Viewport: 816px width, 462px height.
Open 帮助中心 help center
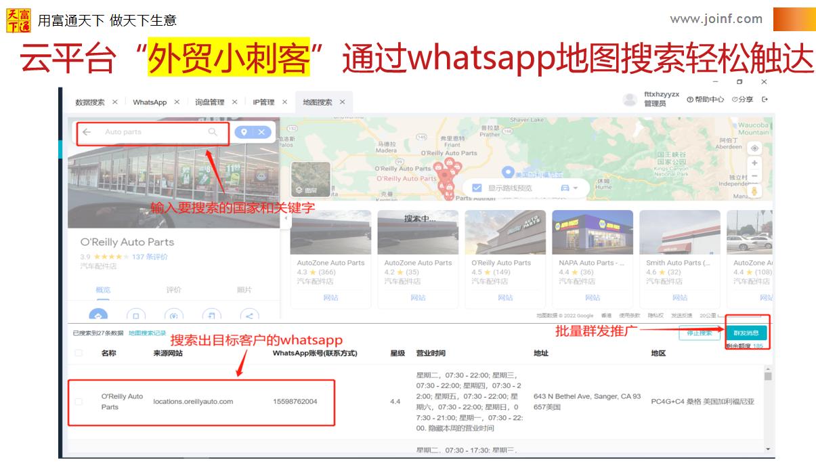tap(705, 100)
